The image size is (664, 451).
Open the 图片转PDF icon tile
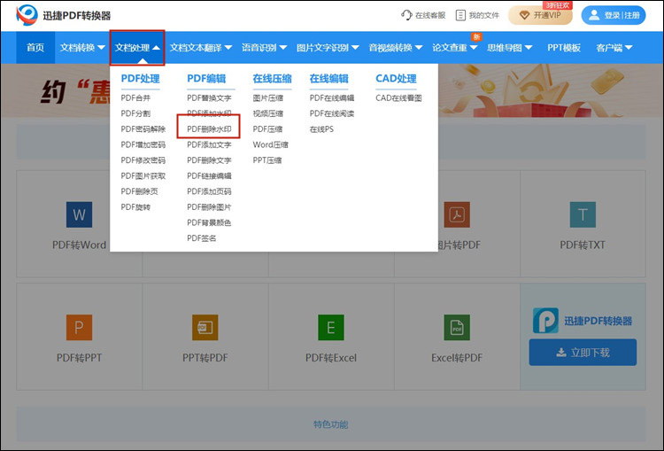(x=457, y=214)
